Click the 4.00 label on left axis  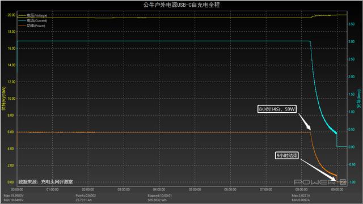[11, 148]
